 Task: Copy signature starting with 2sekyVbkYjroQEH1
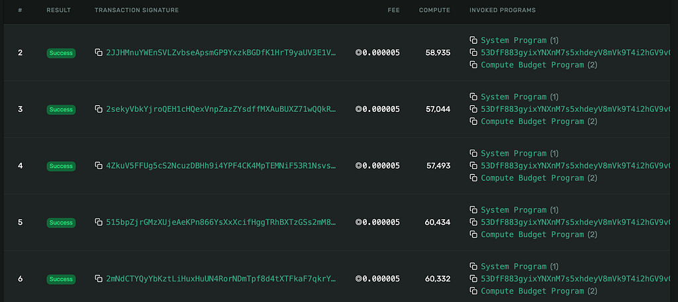99,109
